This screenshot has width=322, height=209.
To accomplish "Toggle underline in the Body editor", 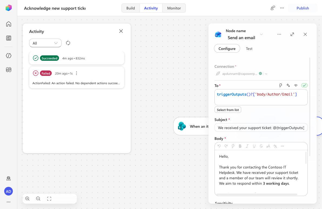I will pyautogui.click(x=254, y=146).
